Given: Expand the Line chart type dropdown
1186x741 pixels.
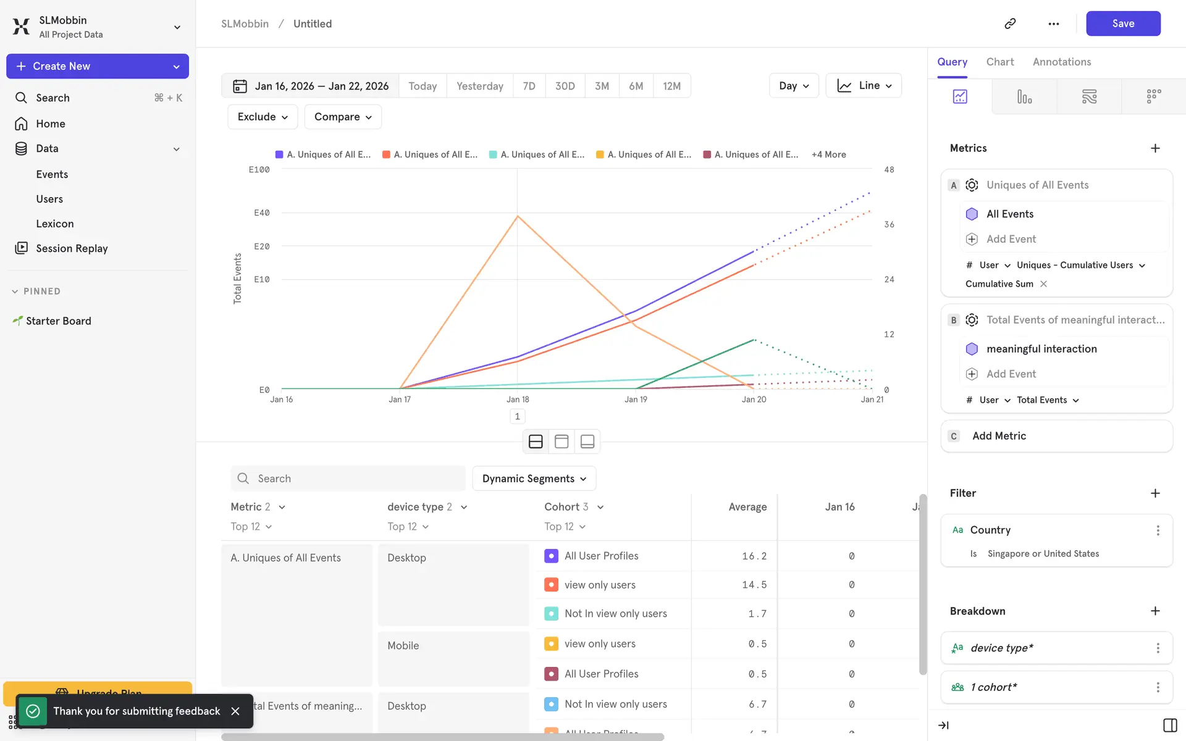Looking at the screenshot, I should pos(864,86).
